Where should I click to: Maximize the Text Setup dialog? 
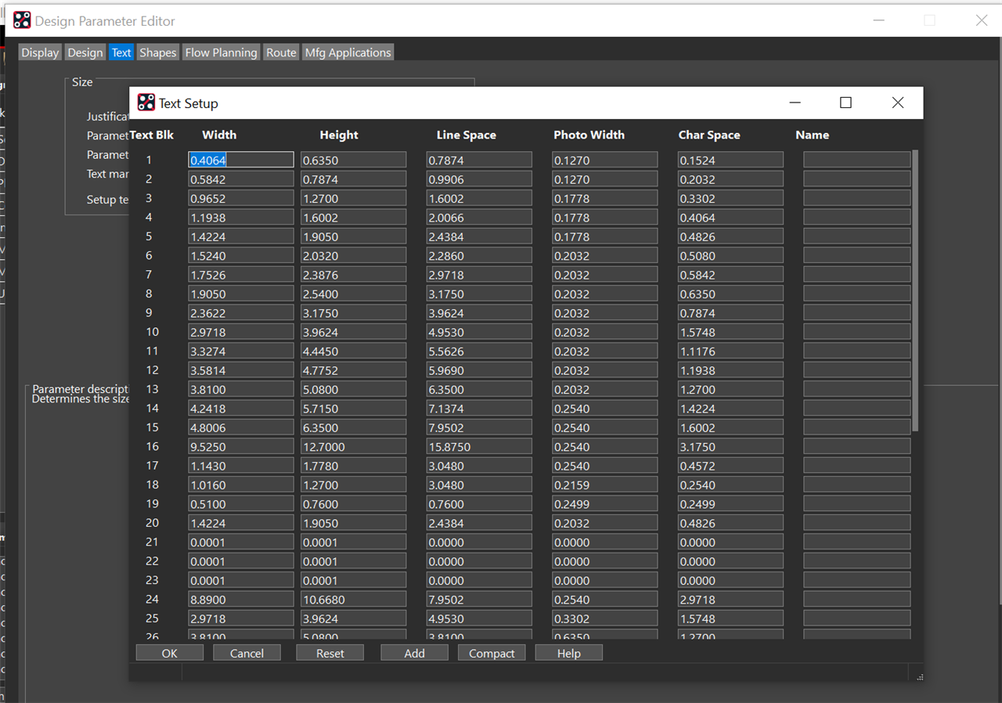(x=845, y=103)
